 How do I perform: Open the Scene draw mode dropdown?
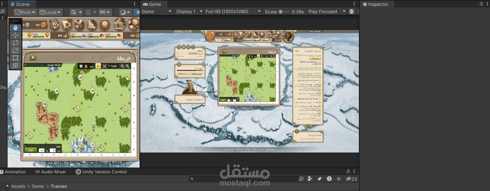click(125, 12)
